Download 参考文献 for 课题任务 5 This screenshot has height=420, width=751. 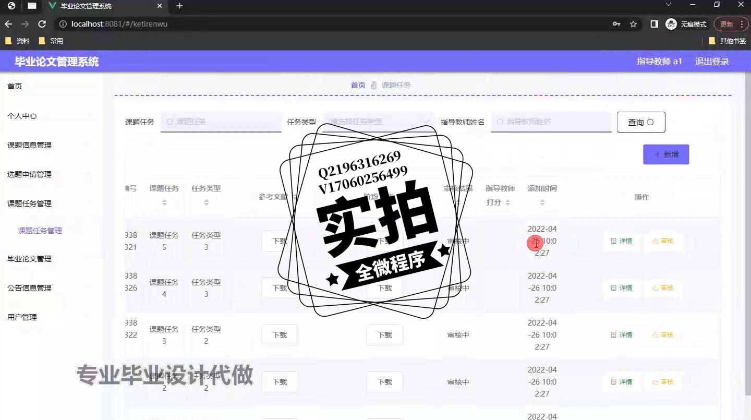[x=280, y=241]
